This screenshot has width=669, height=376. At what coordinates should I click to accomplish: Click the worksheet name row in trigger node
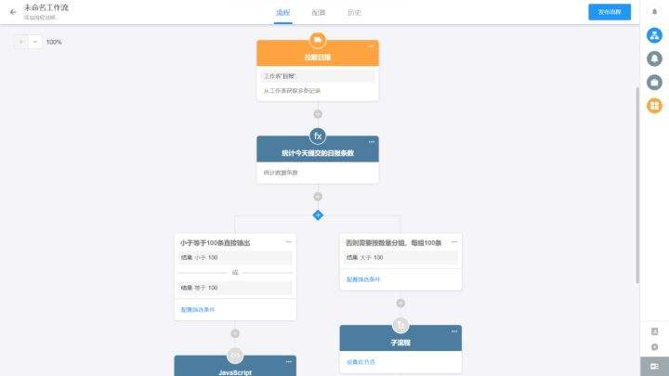(318, 76)
